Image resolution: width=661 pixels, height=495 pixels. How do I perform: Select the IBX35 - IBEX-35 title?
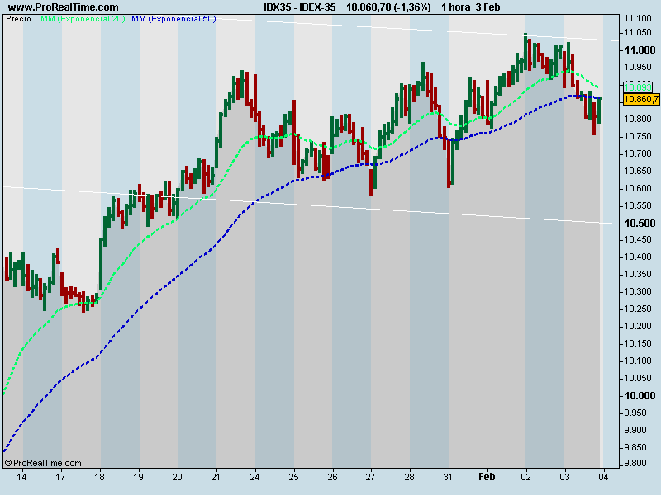click(x=300, y=7)
